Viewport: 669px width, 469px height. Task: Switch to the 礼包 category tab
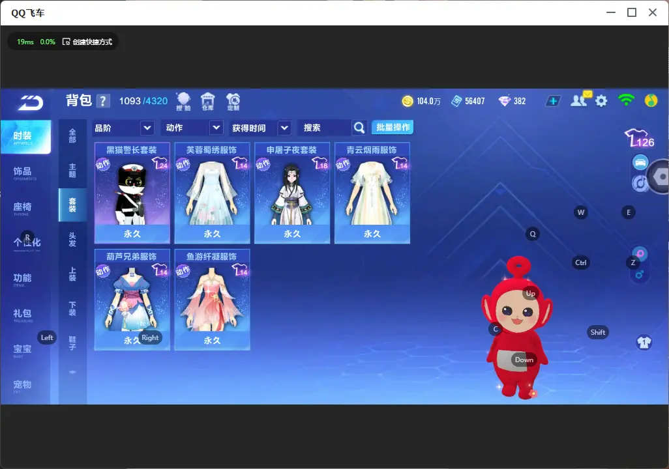click(x=25, y=315)
